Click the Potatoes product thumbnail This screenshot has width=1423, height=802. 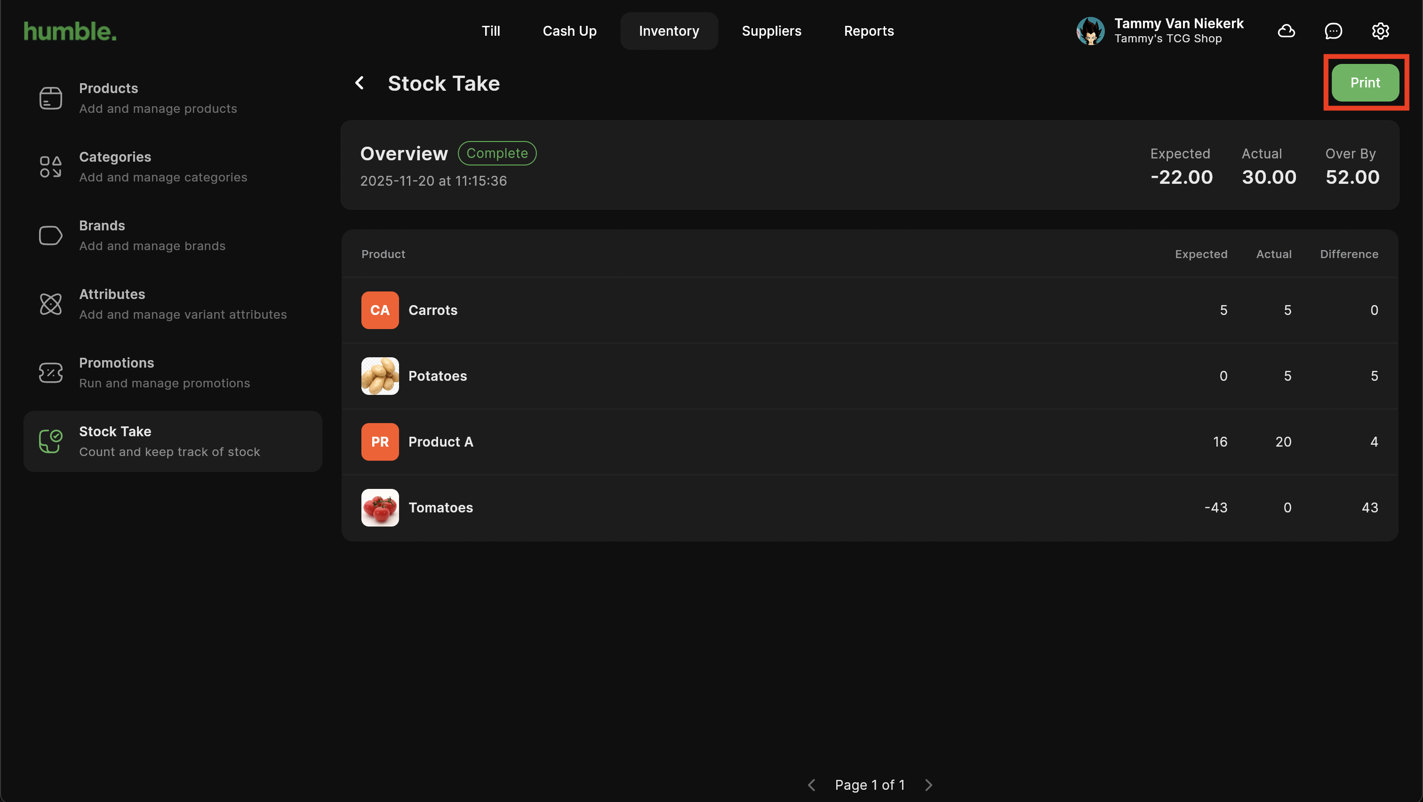[x=379, y=376]
